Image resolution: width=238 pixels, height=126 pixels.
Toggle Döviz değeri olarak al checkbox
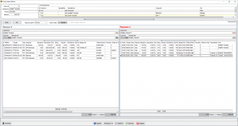point(70,23)
